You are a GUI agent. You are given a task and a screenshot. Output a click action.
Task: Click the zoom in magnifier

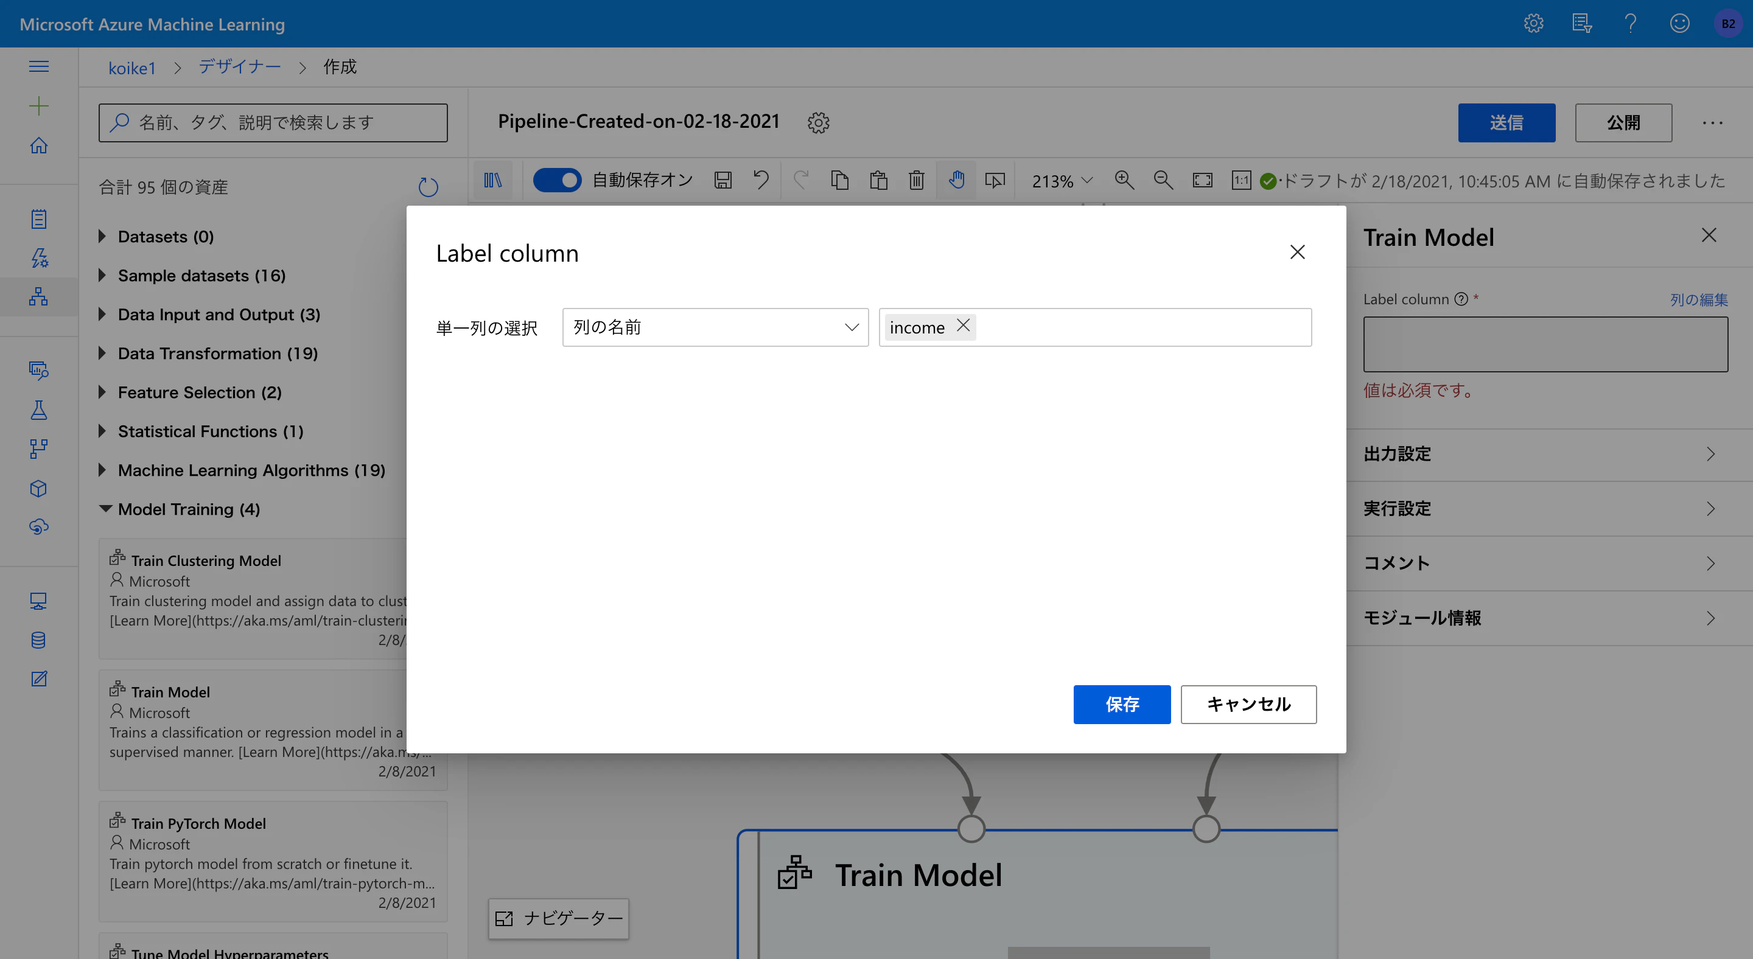(1124, 180)
